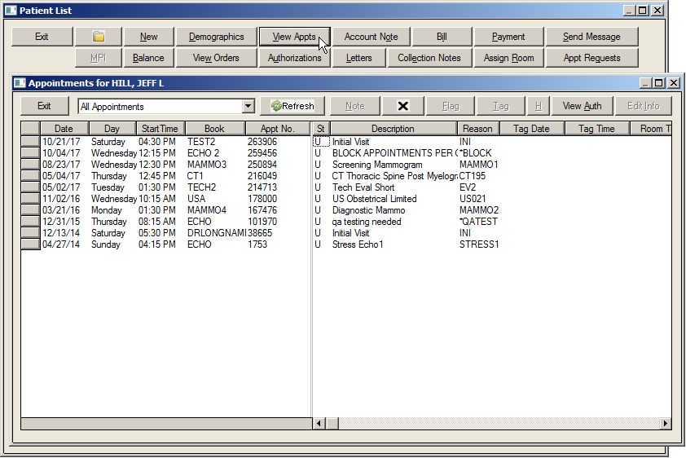Click the Account Note button
686x458 pixels.
371,37
